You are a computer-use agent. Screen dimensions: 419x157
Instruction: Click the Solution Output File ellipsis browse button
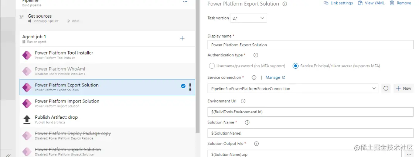click(408, 154)
